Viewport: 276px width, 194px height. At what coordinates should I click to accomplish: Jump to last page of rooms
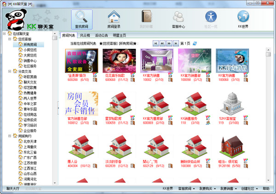pyautogui.click(x=175, y=43)
